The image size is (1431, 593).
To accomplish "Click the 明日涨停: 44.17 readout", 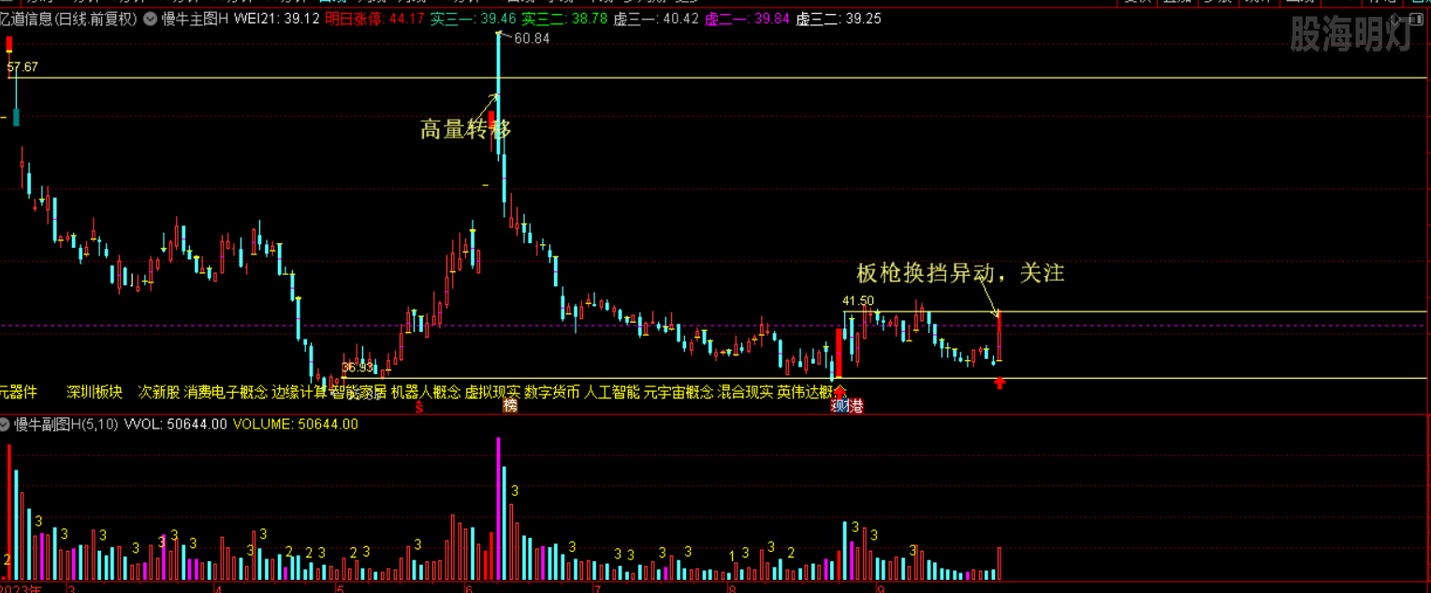I will [x=374, y=18].
